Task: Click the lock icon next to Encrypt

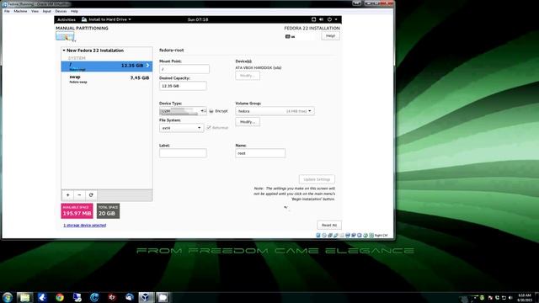Action: pos(211,111)
